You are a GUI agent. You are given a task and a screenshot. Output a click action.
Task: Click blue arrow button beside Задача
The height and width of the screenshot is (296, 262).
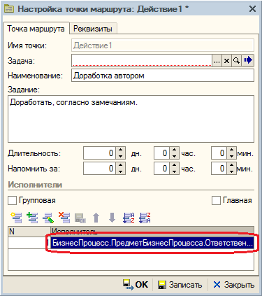point(247,61)
